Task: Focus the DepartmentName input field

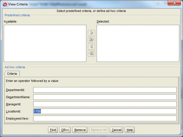Action: [105, 97]
